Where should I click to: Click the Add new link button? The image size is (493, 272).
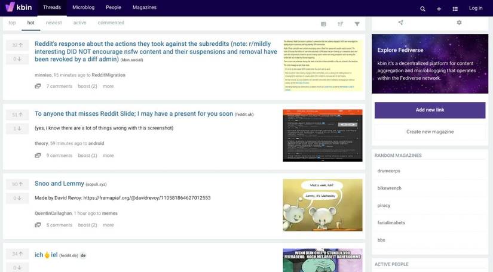[430, 110]
